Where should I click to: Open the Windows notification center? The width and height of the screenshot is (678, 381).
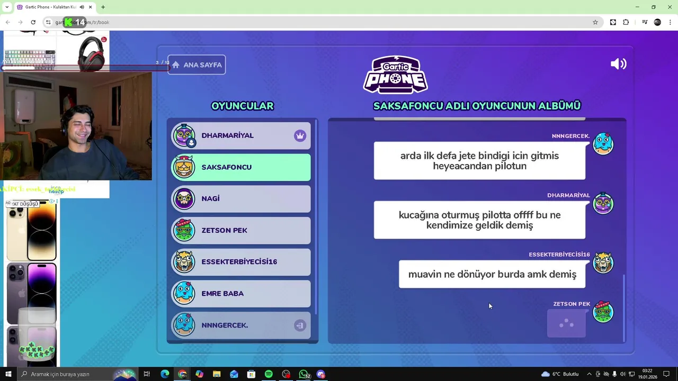666,374
